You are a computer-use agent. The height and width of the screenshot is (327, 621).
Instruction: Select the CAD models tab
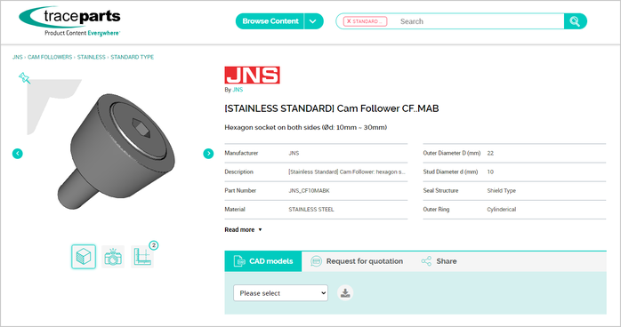coord(263,261)
